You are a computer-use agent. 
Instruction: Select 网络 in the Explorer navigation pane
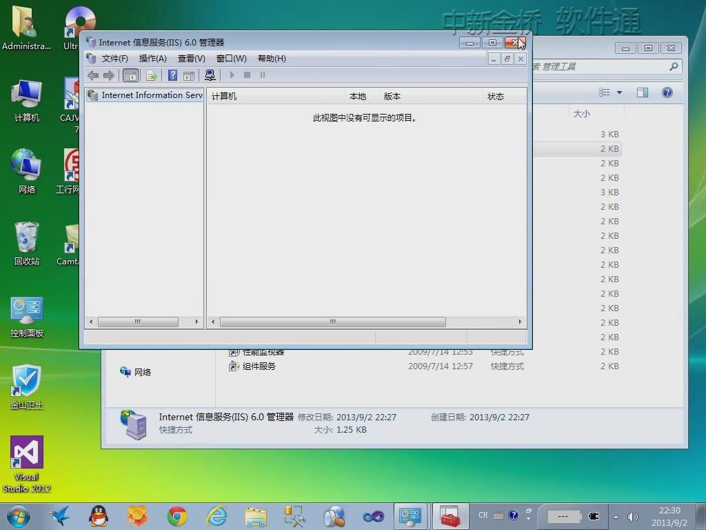pos(136,372)
